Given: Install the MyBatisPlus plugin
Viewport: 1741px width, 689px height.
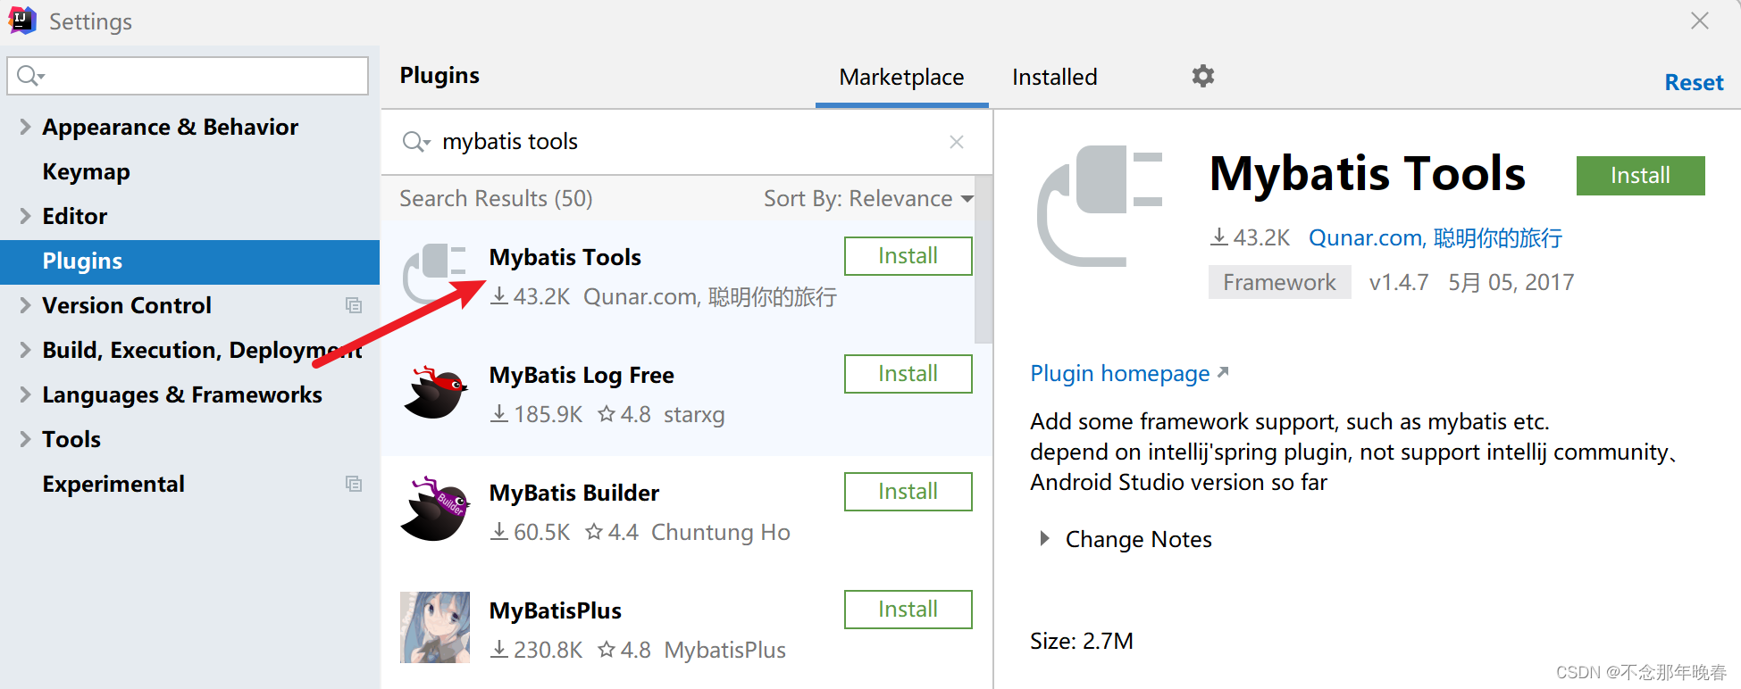Looking at the screenshot, I should [908, 610].
